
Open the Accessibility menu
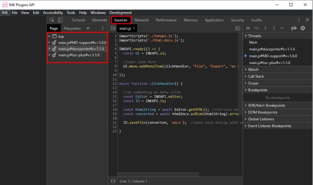(53, 12)
